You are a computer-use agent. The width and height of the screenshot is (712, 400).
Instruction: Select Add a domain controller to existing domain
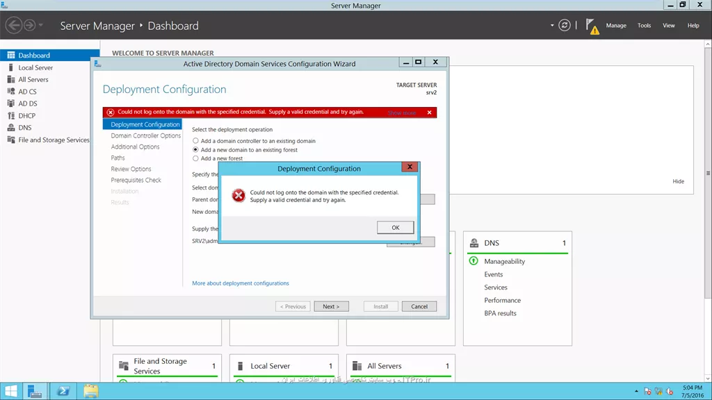point(195,141)
